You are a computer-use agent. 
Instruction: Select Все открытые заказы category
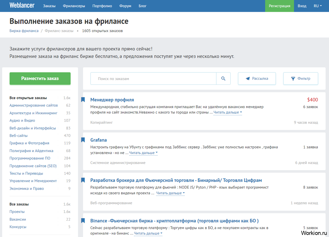28,98
